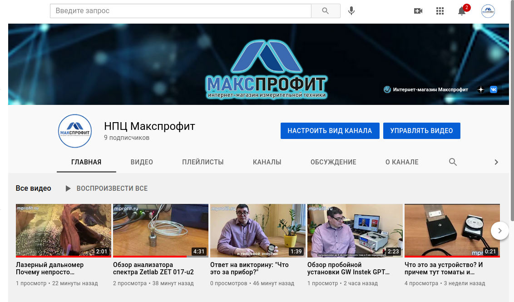The height and width of the screenshot is (302, 514).
Task: Click the page vertical scrollbar
Action: pos(512,110)
